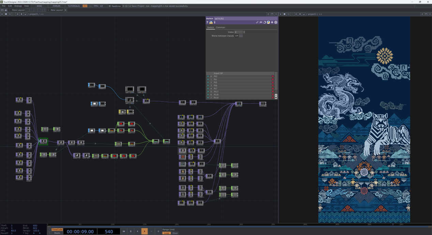This screenshot has width=432, height=235.
Task: Open the TUTORIALS link
Action: click(74, 6)
